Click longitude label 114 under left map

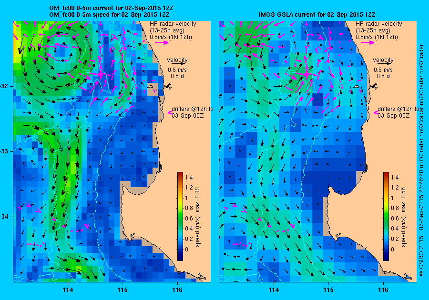68,290
